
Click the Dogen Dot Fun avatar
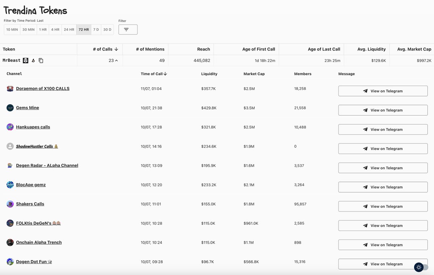coord(10,262)
